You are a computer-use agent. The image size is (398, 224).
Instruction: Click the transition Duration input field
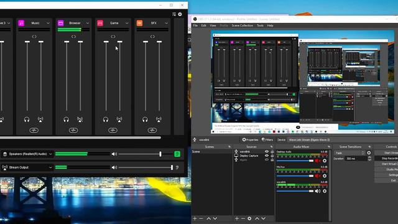[x=356, y=159]
